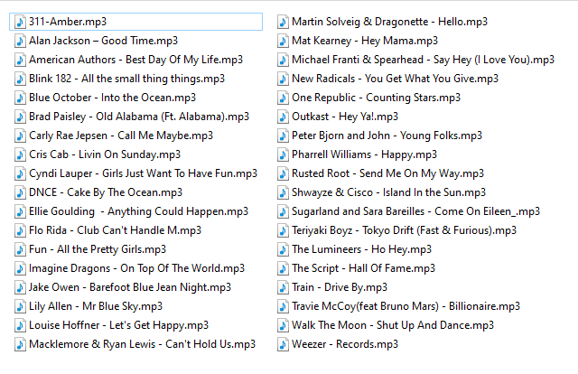The height and width of the screenshot is (374, 578).
Task: Select Macklemore & Ryan Lewis - Can't Hold Us.mp3
Action: click(143, 344)
